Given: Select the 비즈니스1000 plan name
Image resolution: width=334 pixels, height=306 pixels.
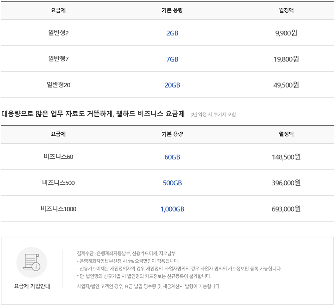Looking at the screenshot, I should [58, 208].
